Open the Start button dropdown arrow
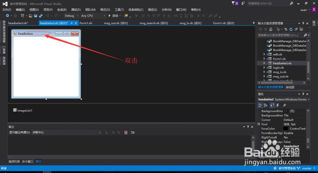This screenshot has height=173, width=318. click(120, 16)
